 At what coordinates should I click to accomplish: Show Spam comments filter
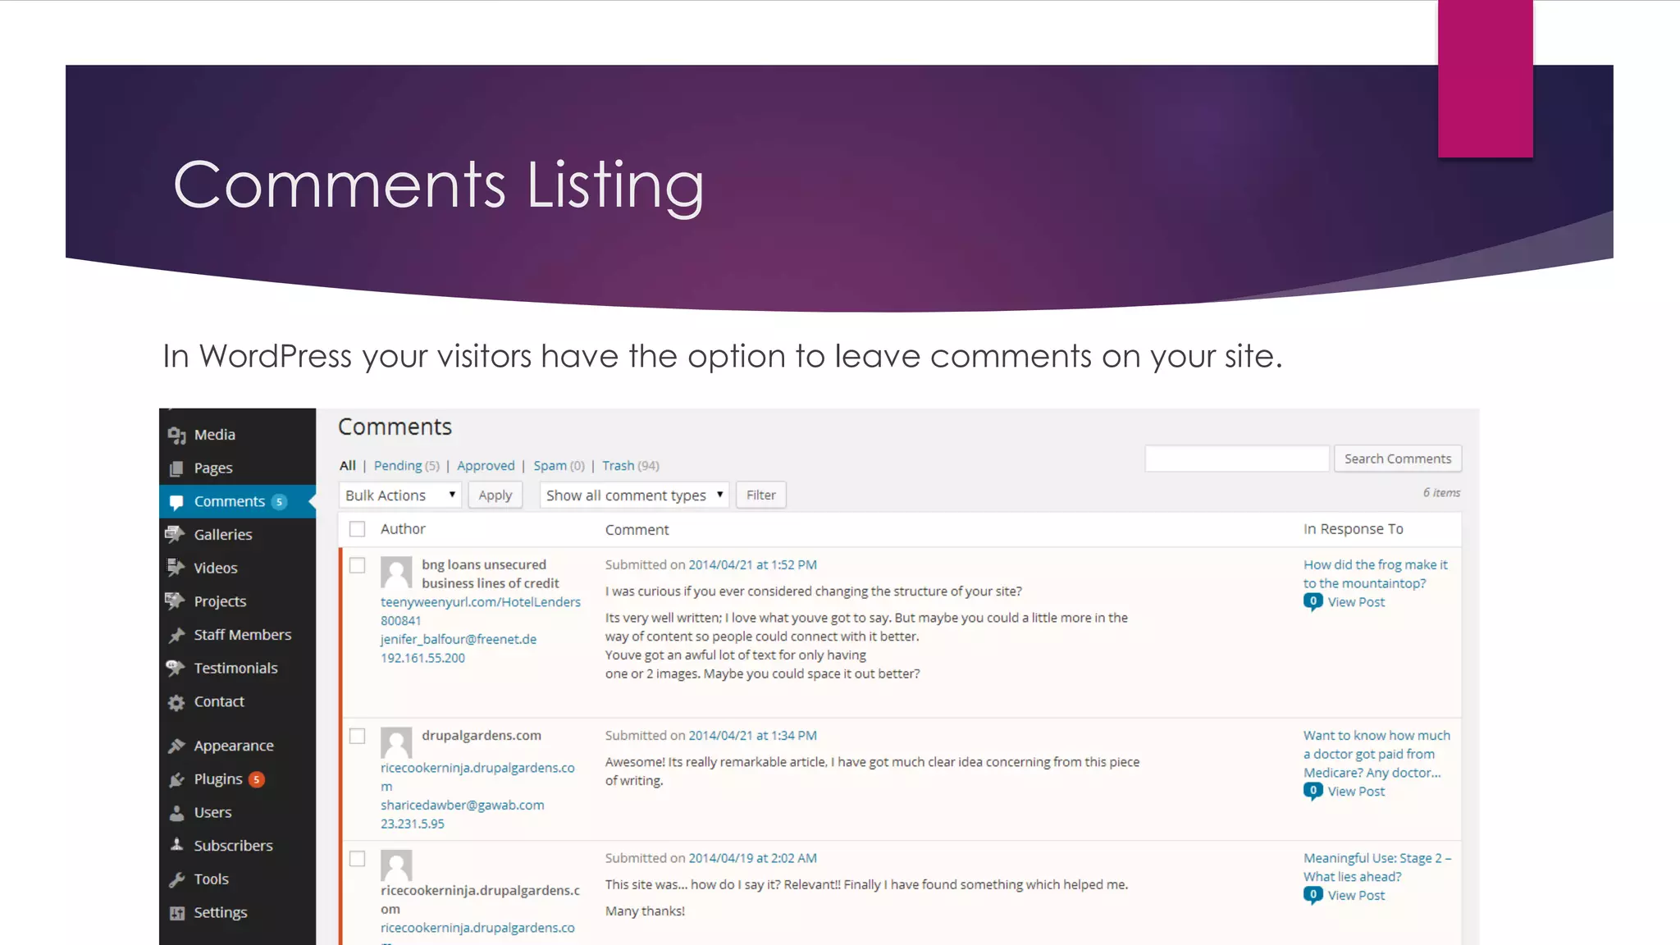coord(559,466)
